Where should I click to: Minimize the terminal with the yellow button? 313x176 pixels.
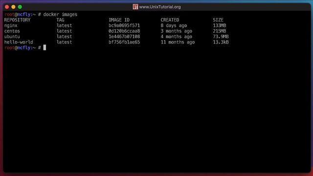coord(13,7)
